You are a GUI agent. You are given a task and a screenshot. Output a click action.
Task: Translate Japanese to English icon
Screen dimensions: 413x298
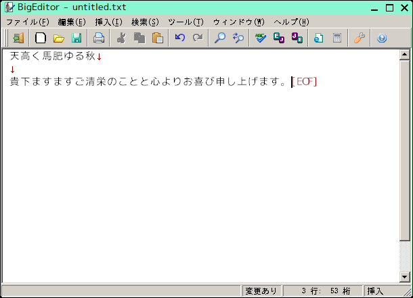[x=297, y=38]
